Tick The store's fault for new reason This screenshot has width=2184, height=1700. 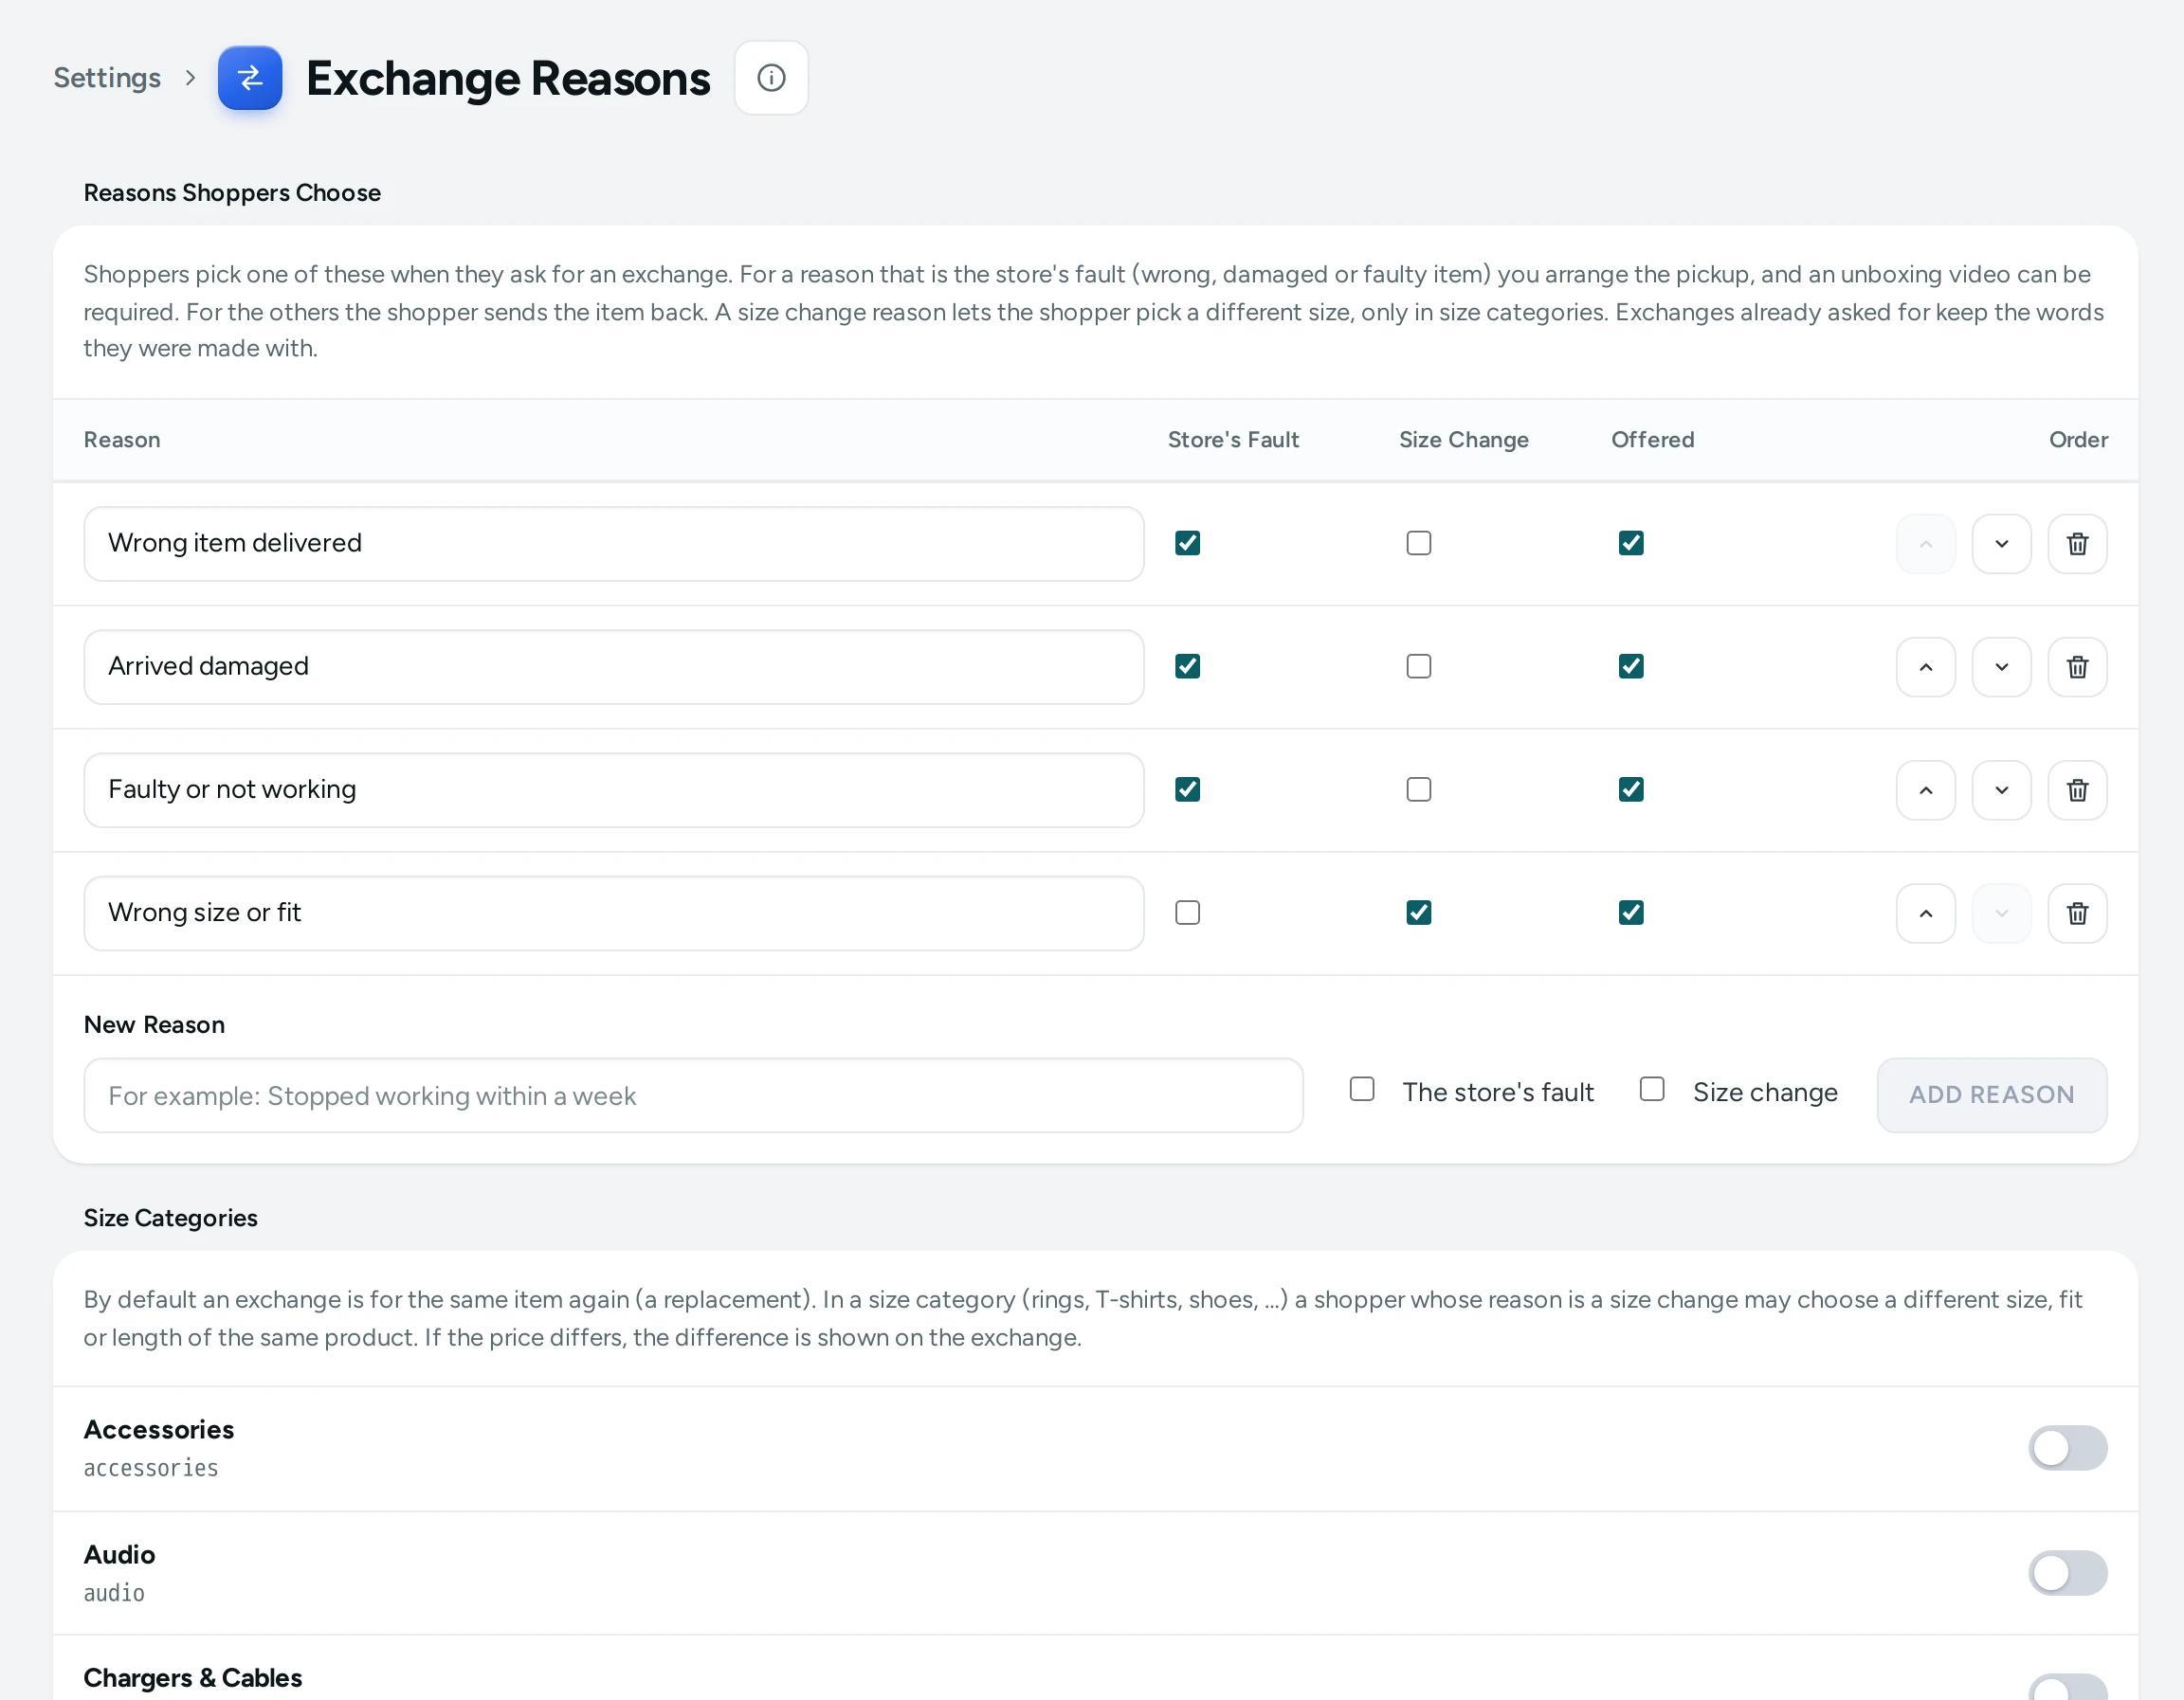pos(1361,1089)
